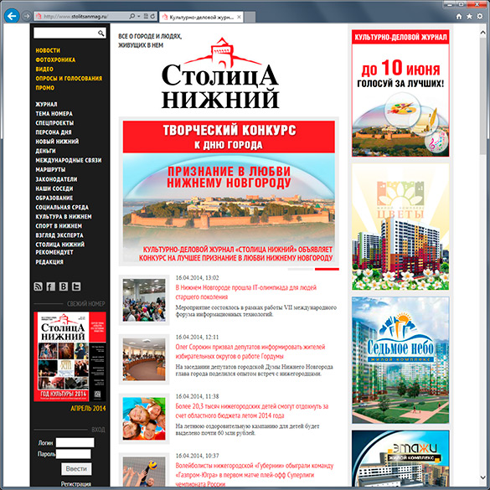
Task: Click the Столица Нижний site logo
Action: pos(220,74)
